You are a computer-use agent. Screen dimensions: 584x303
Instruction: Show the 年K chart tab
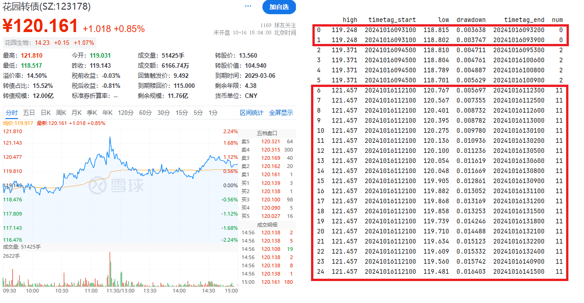coord(107,113)
